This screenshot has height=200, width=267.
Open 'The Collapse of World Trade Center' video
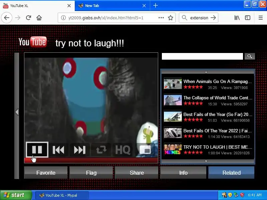(208, 100)
